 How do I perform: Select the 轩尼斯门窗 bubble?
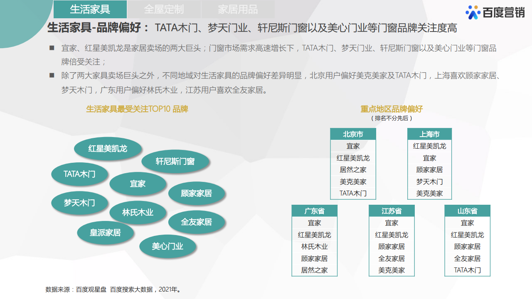point(175,161)
